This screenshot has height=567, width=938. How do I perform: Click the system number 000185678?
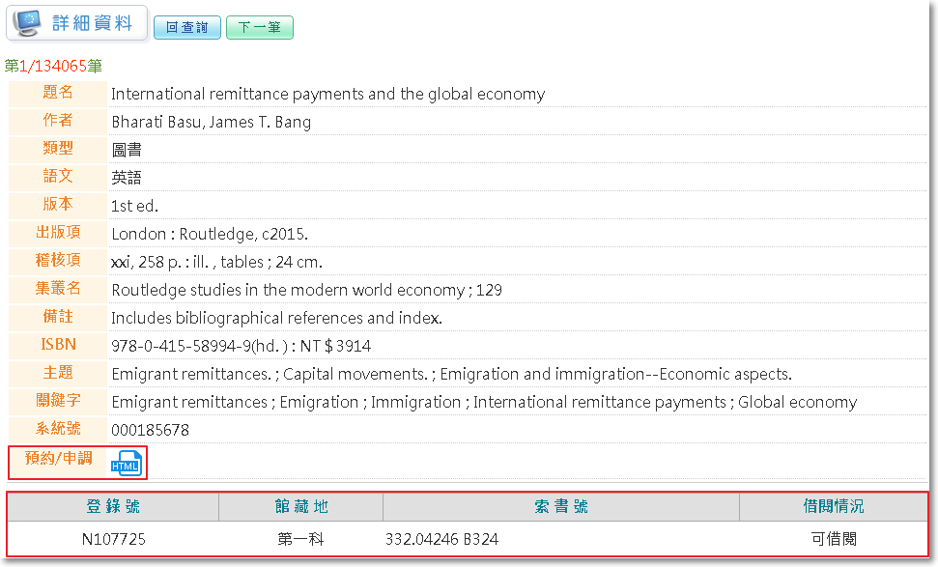click(x=150, y=430)
